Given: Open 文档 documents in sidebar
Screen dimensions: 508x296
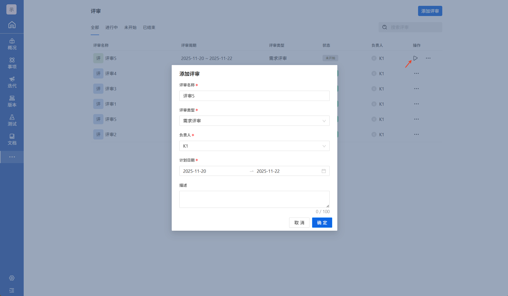Looking at the screenshot, I should (12, 139).
